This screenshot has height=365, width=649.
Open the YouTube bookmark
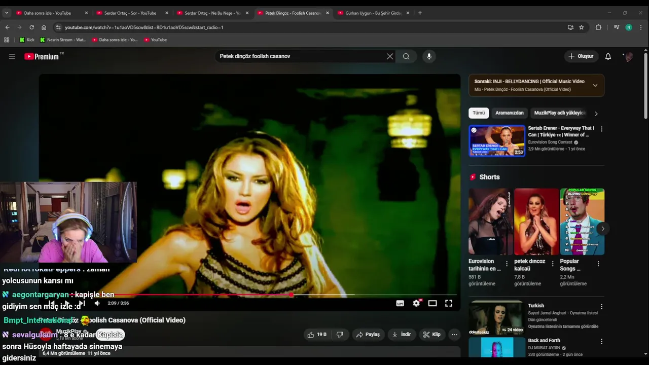click(155, 40)
